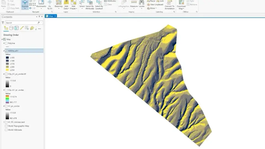The image size is (265, 149).
Task: Collapse the Clip_A1_pc_unclas.tif legend
Action: point(4,74)
